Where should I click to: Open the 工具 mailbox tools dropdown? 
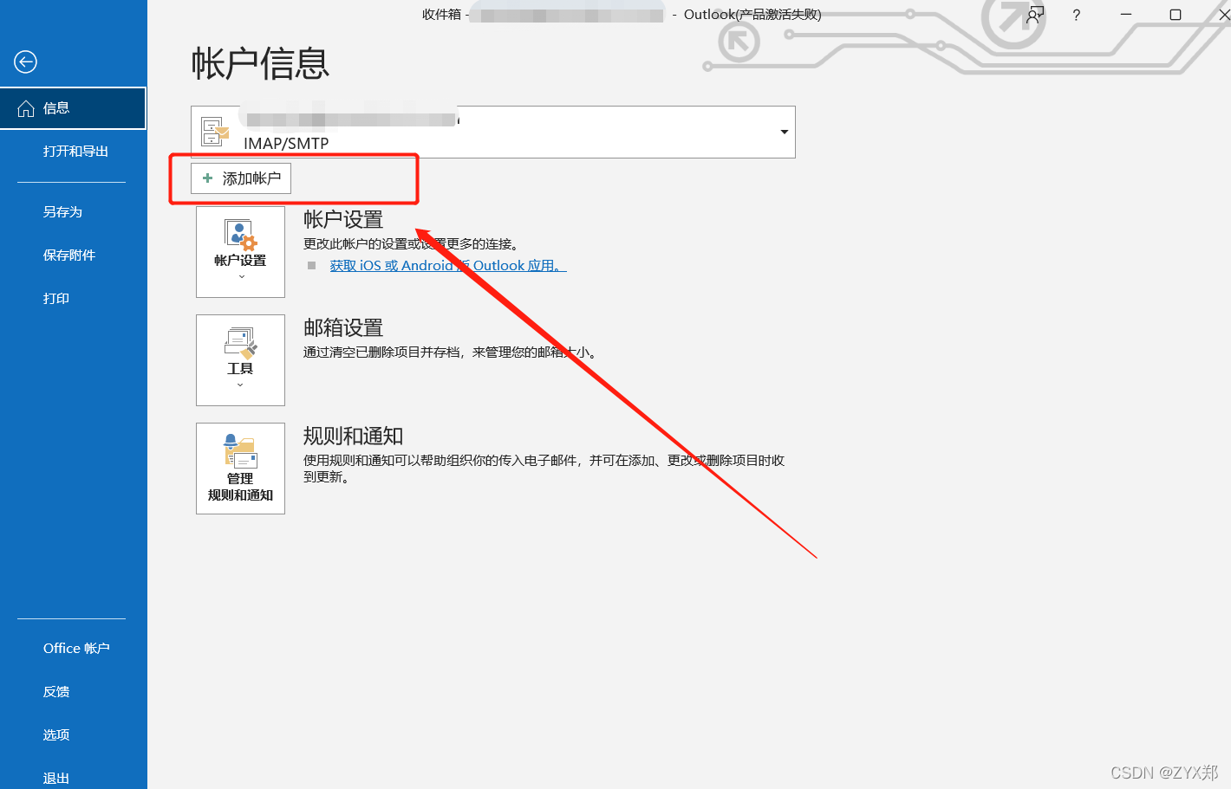click(x=240, y=360)
